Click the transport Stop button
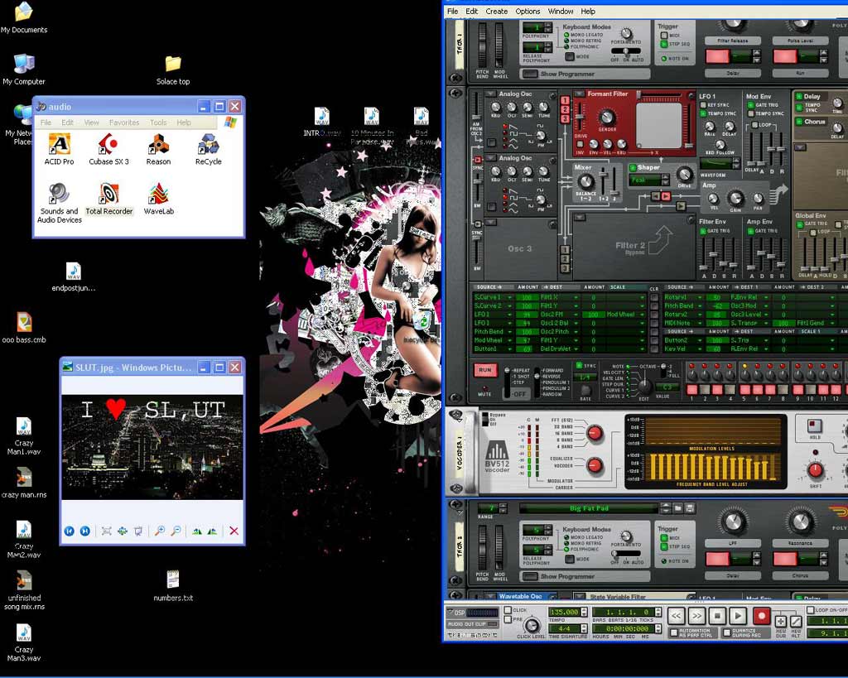Image resolution: width=848 pixels, height=678 pixels. [x=717, y=616]
